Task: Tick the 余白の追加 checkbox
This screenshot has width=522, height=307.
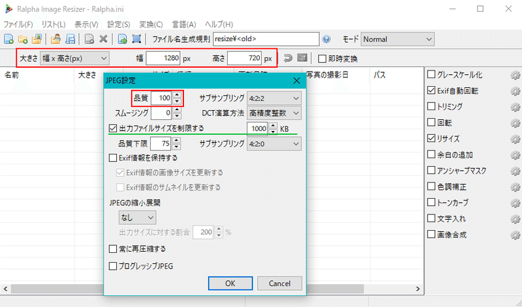Action: 431,154
